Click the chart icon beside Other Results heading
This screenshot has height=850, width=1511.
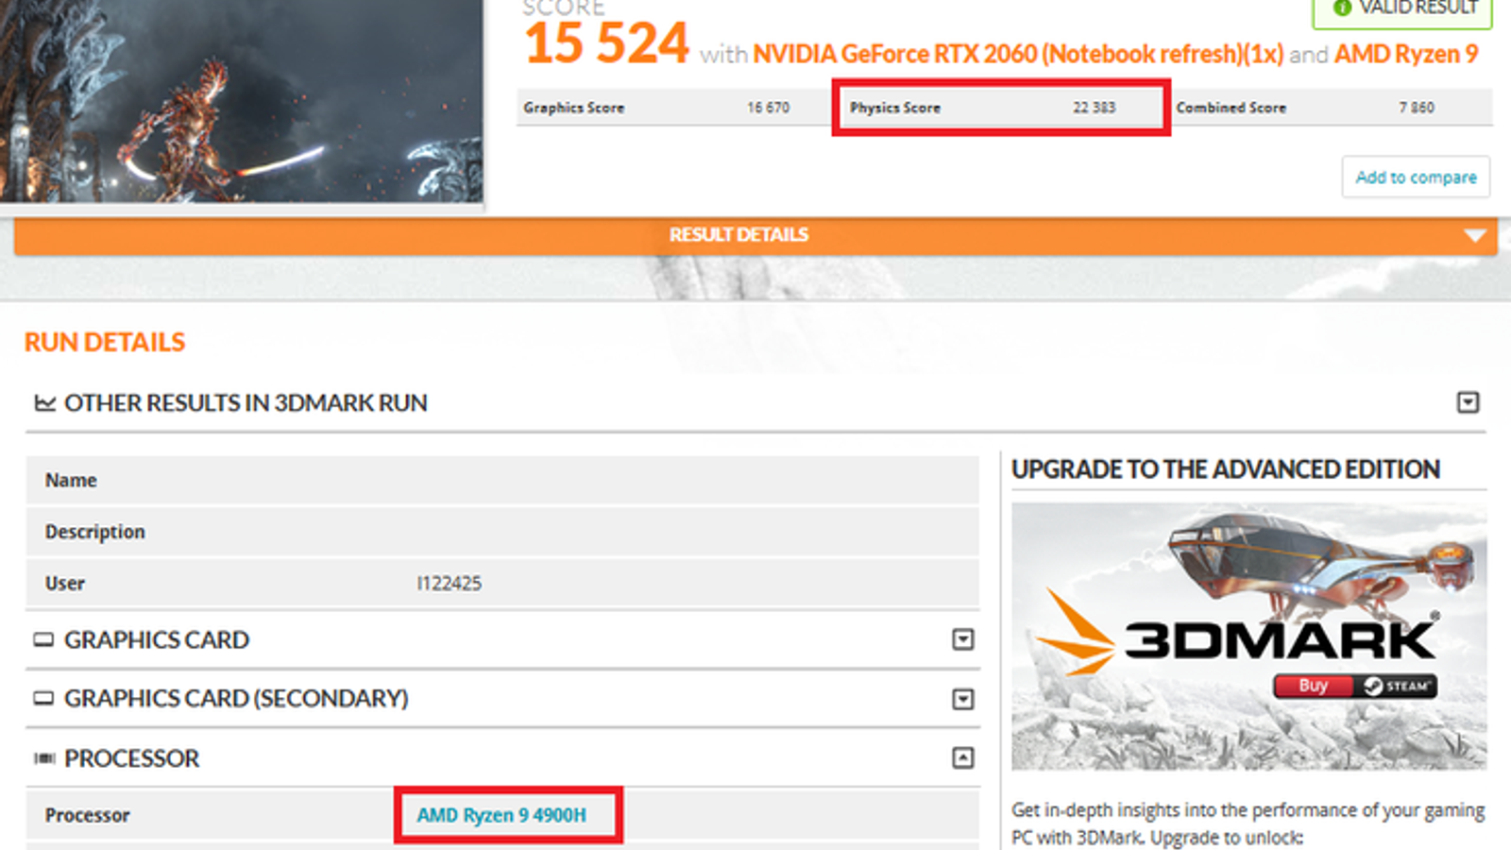[44, 403]
